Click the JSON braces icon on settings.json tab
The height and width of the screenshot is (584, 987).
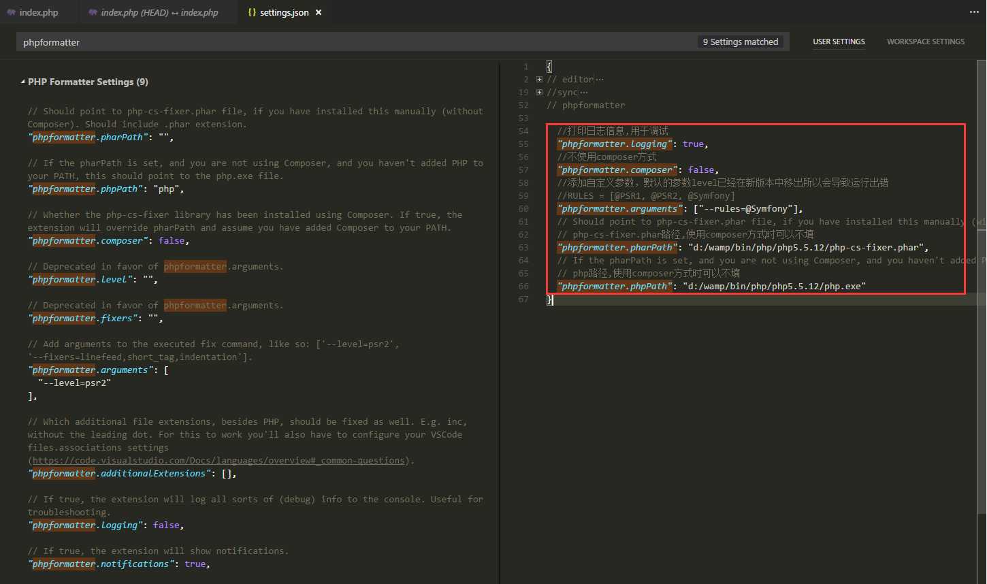click(252, 12)
